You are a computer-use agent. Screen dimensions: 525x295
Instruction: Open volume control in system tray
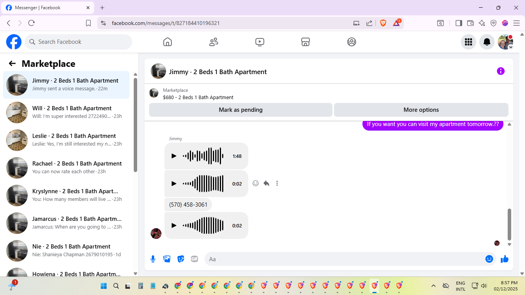[x=484, y=286]
